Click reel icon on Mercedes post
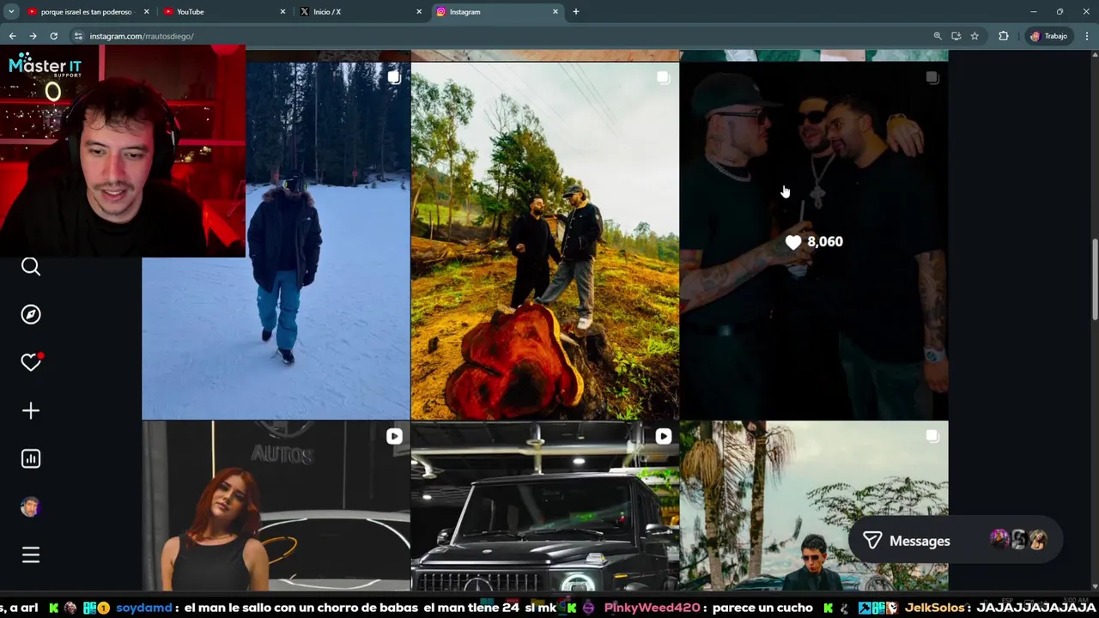Screen dimensions: 1099x618 (x=663, y=437)
